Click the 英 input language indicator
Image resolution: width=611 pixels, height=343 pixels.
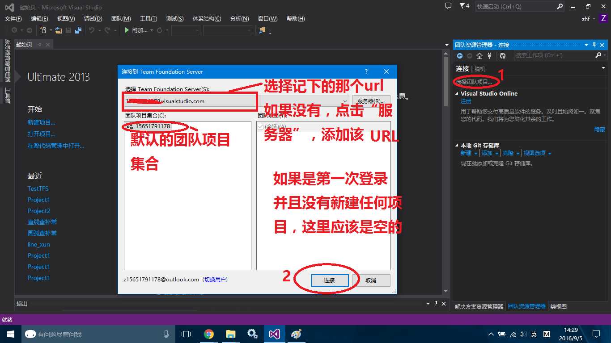click(x=534, y=334)
